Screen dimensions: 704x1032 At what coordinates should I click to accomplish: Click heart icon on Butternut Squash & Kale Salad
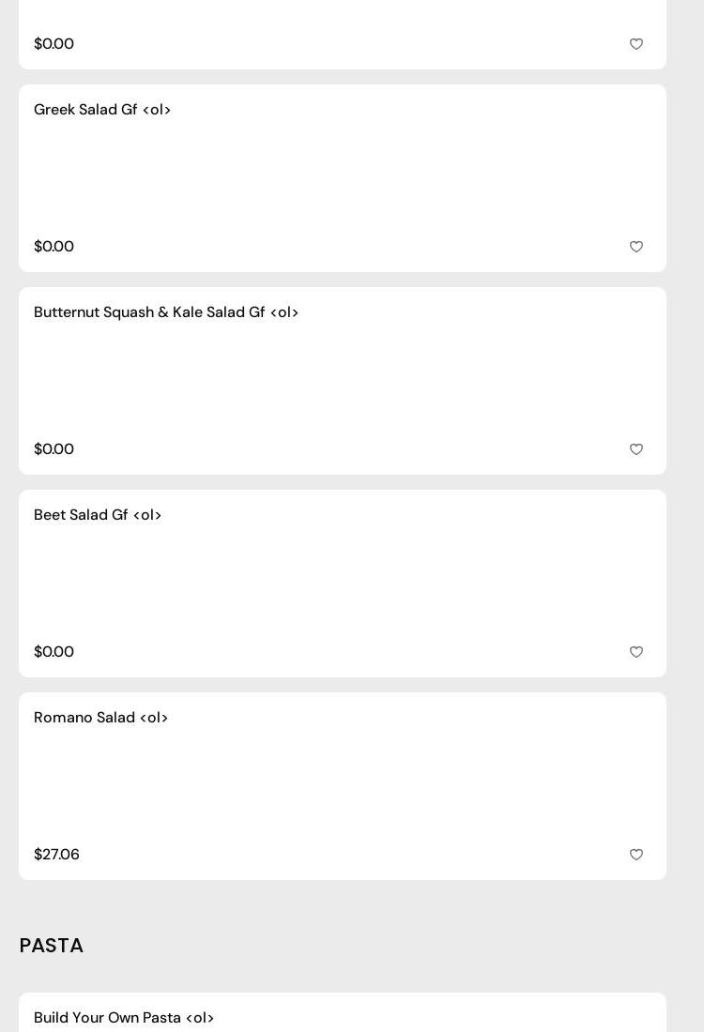[636, 449]
